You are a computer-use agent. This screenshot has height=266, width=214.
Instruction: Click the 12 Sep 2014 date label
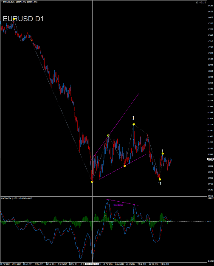[x=51, y=264]
